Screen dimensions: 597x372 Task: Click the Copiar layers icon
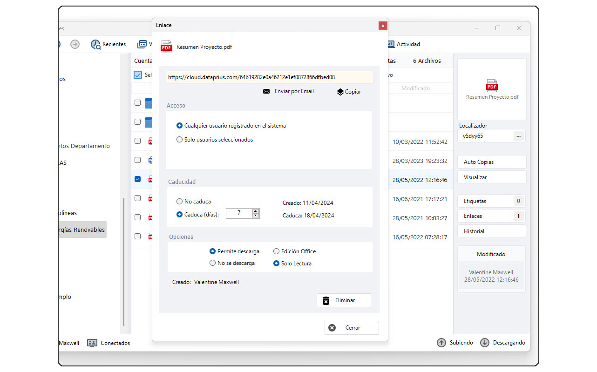click(340, 92)
